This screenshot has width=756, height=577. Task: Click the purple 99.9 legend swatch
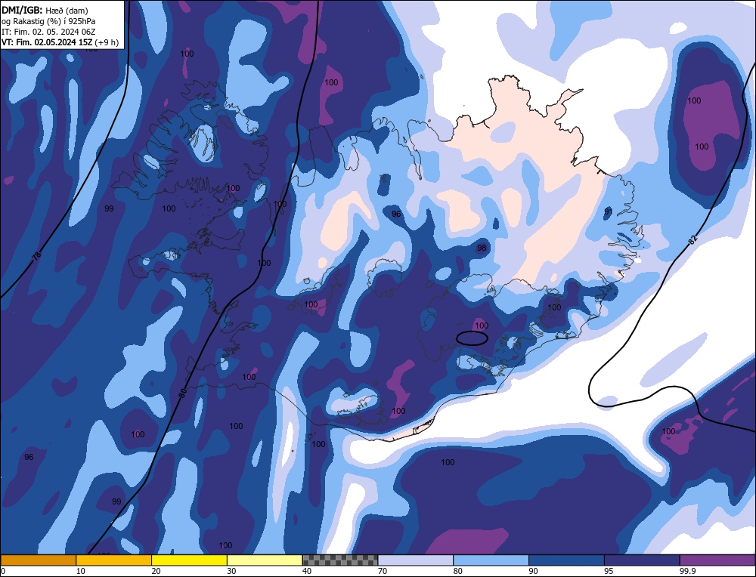pos(717,560)
